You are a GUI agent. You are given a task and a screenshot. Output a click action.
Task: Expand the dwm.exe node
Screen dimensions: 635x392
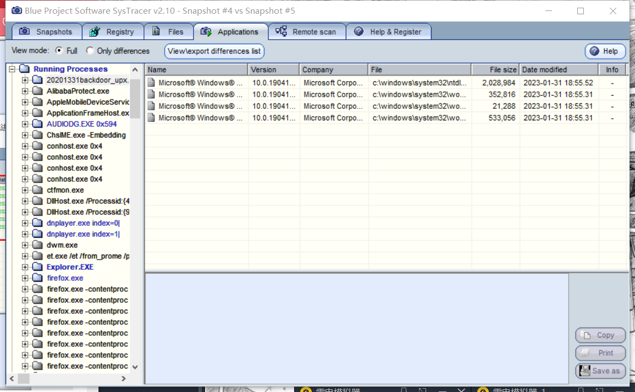[25, 245]
